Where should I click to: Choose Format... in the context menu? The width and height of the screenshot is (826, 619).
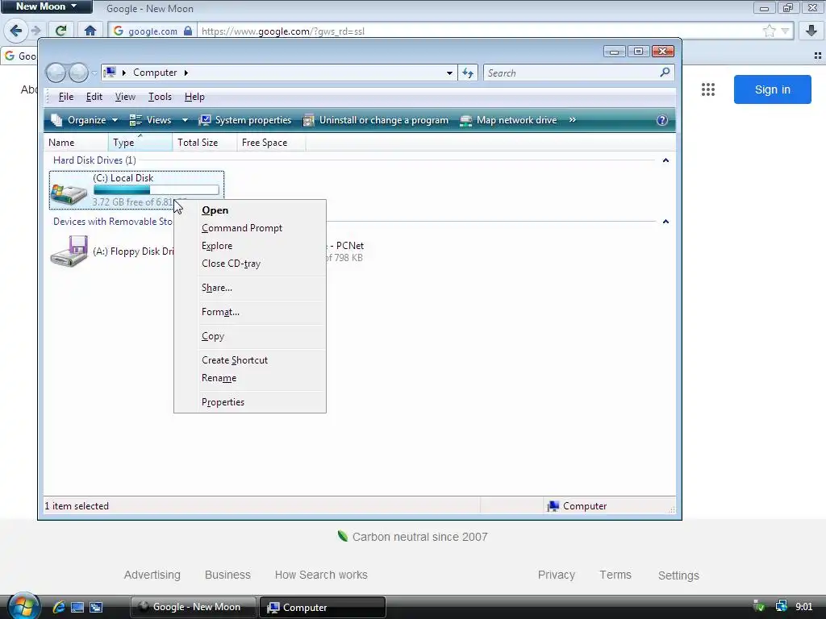point(250,312)
